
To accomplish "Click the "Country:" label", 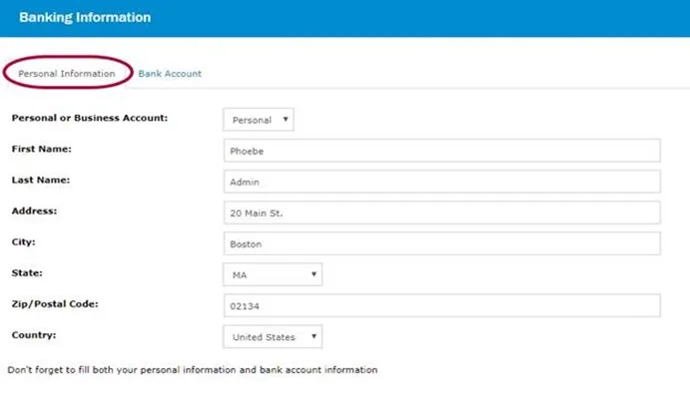I will (34, 335).
